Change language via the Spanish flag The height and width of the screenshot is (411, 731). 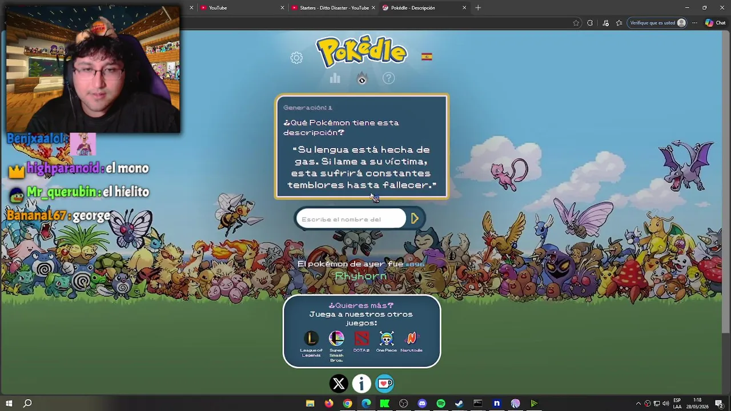click(x=427, y=57)
